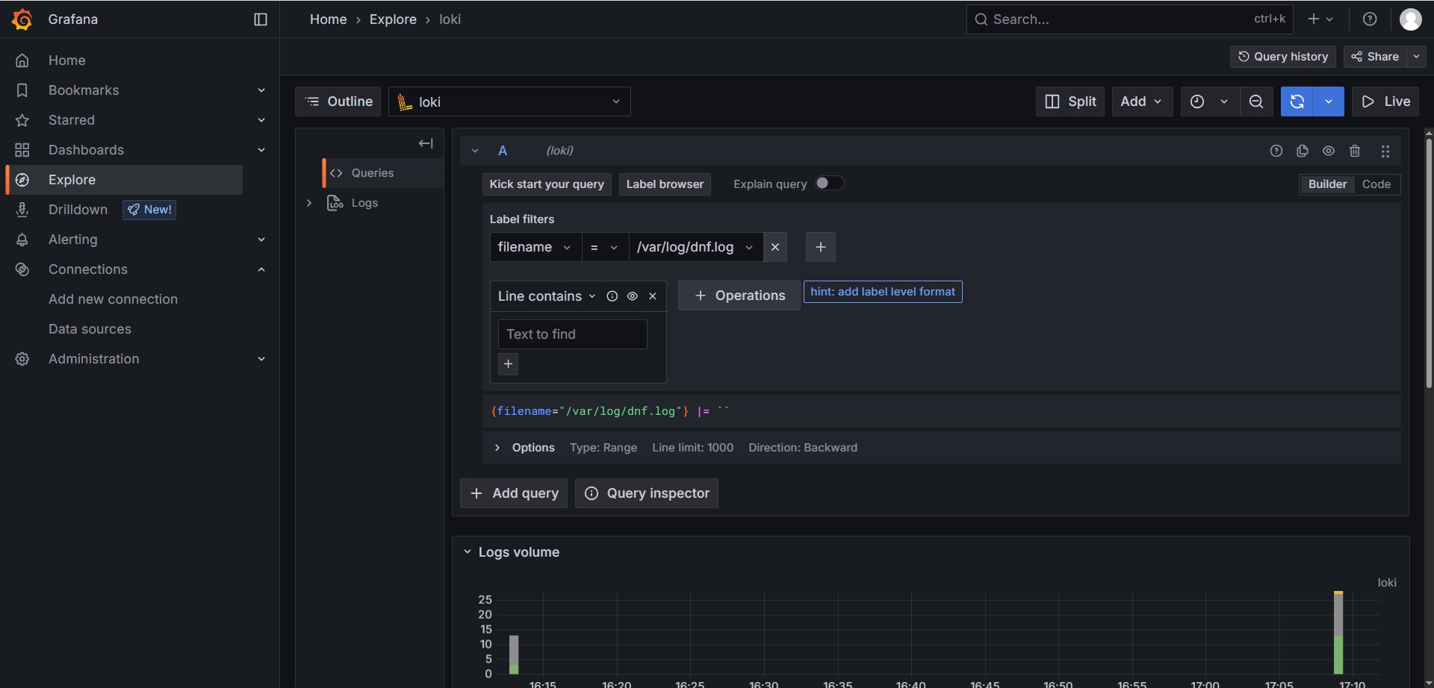Open the loki data source dropdown
The image size is (1434, 688).
pos(509,101)
